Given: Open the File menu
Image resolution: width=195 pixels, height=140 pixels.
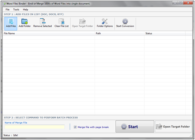Looking at the screenshot, I should point(8,10).
